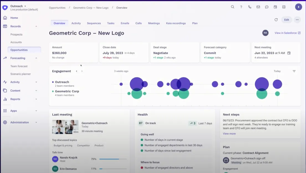
Task: Open the phone dialer icon
Action: (x=250, y=7)
